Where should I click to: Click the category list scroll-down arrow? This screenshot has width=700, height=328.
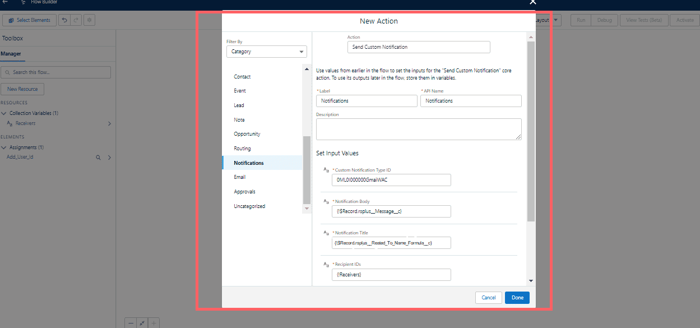coord(307,209)
